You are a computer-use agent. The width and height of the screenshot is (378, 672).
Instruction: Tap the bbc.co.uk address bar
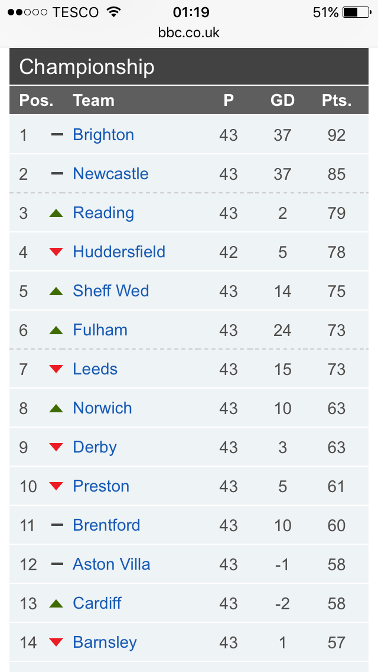[x=189, y=33]
